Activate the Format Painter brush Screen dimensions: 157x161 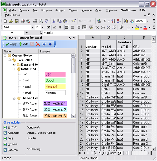[74, 21]
